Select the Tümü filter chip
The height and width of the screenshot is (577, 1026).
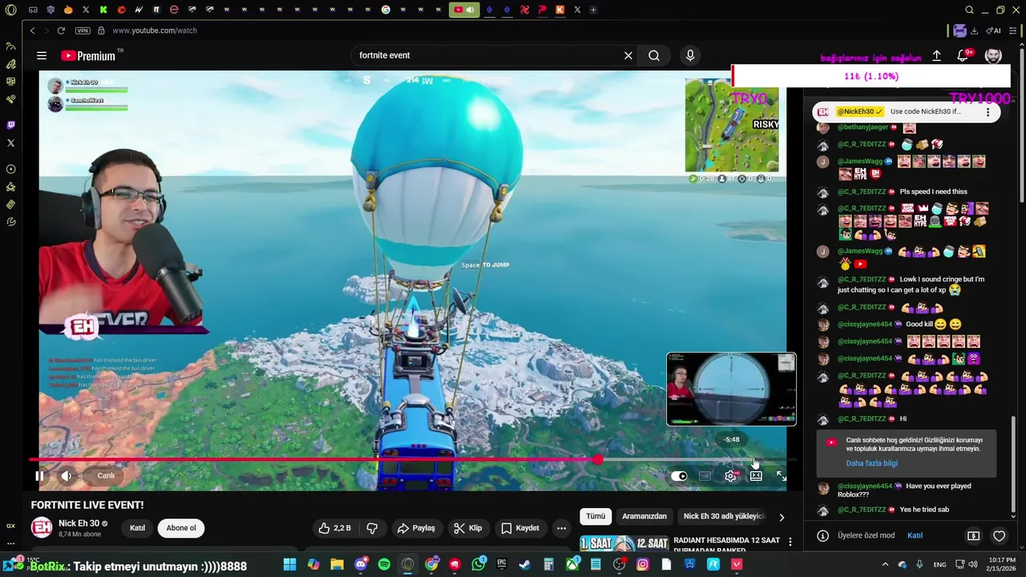(596, 517)
